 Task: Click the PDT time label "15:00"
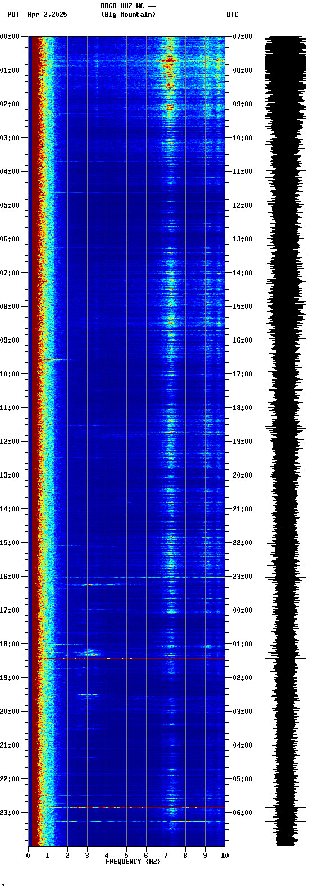click(10, 543)
